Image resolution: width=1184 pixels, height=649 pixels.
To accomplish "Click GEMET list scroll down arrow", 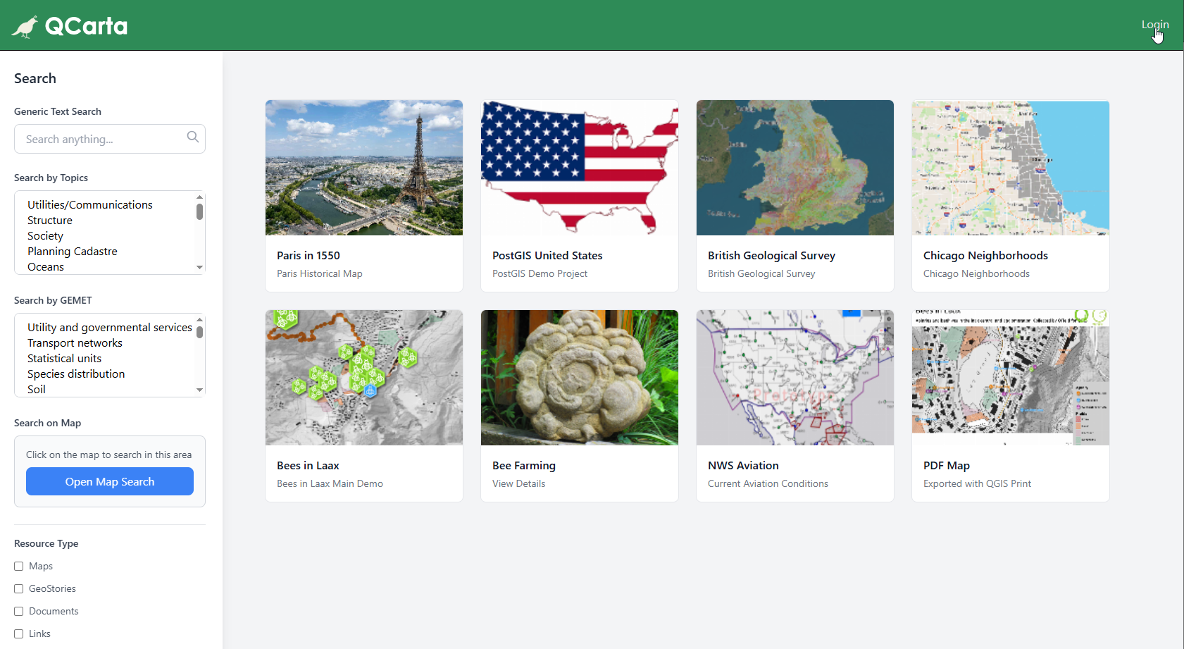I will pos(199,390).
